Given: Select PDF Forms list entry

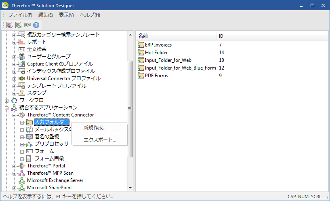Looking at the screenshot, I should tap(156, 76).
